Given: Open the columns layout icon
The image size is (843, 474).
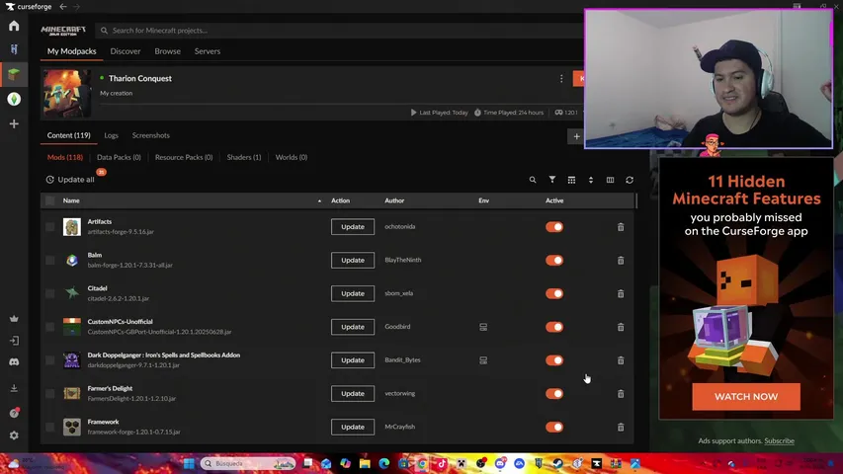Looking at the screenshot, I should tap(610, 180).
